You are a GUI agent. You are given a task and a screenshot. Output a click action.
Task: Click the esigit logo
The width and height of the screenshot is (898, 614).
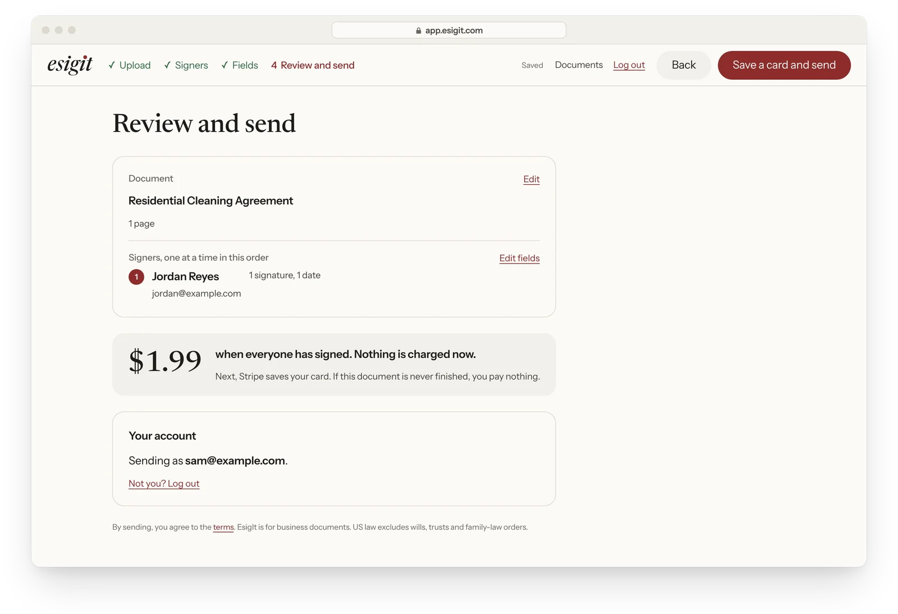coord(70,65)
